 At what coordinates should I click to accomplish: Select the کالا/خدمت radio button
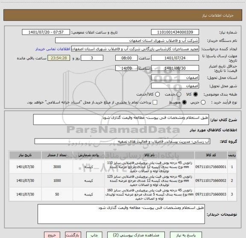click(157, 94)
